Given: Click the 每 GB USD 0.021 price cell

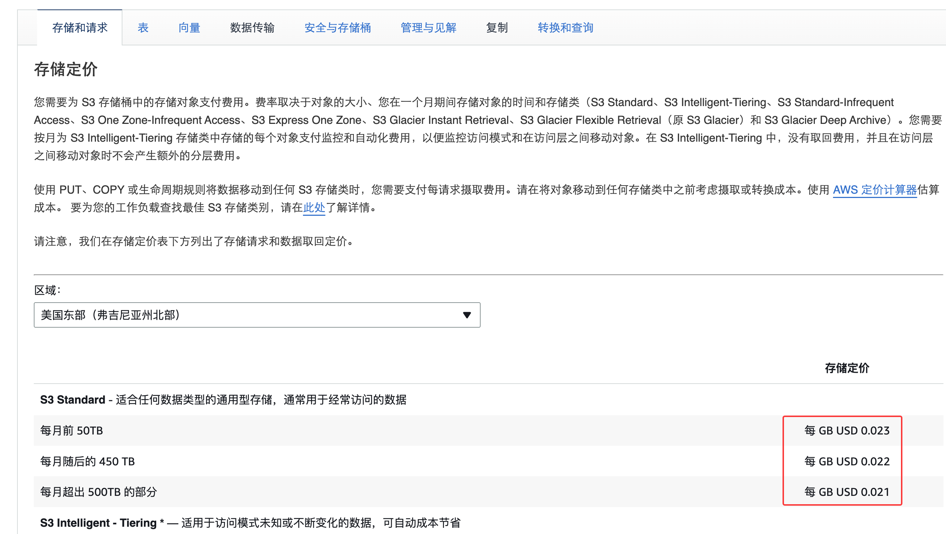Looking at the screenshot, I should coord(846,492).
